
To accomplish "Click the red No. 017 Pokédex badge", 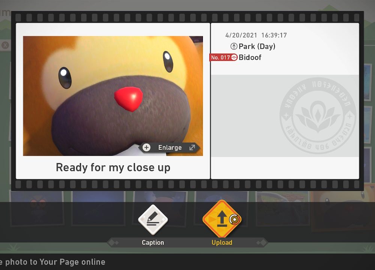I will point(220,58).
